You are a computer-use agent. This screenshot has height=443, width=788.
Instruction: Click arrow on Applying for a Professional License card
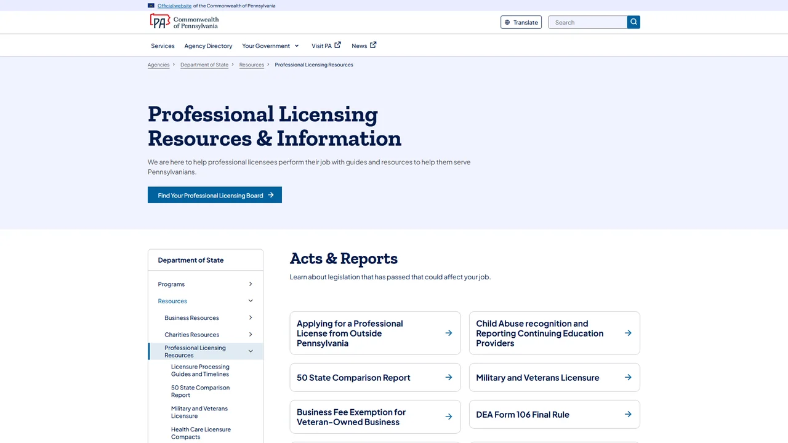pos(449,333)
